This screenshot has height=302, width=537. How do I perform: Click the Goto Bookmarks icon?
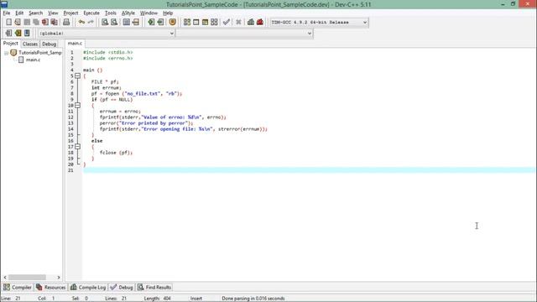(x=27, y=34)
